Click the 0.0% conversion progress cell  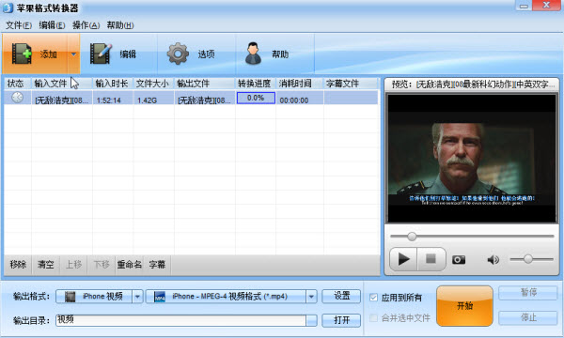point(256,98)
